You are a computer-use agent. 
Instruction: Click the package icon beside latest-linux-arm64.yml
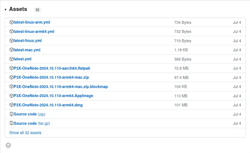pos(12,32)
